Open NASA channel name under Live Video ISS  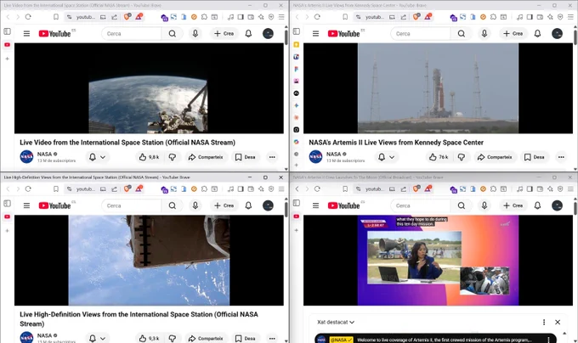tap(44, 154)
